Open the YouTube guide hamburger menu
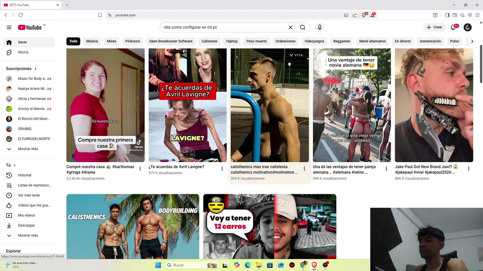Viewport: 483px width, 271px height. [9, 27]
